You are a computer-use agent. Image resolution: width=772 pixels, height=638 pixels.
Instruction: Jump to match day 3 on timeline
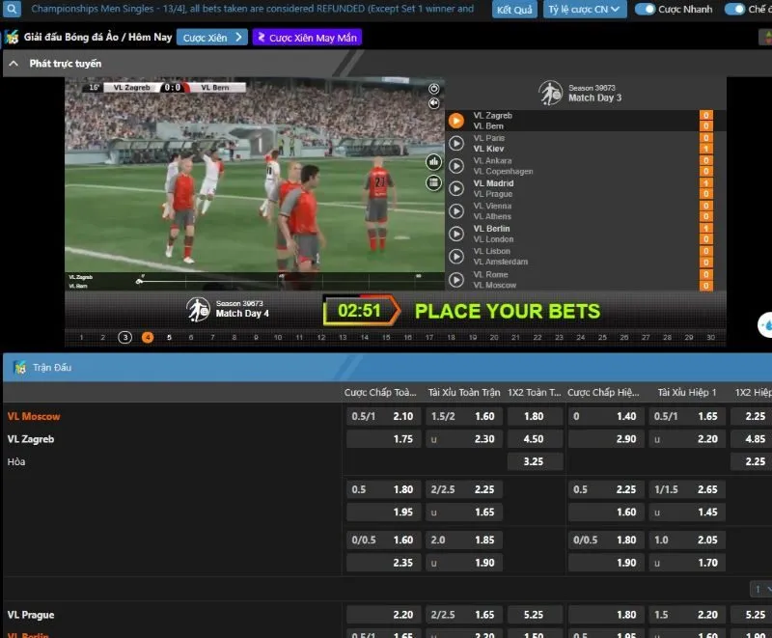click(x=124, y=337)
